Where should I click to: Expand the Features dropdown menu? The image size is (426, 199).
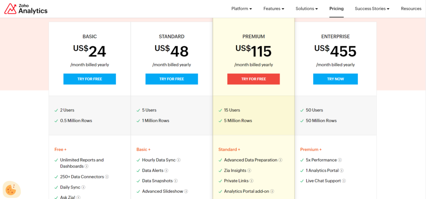pyautogui.click(x=274, y=9)
